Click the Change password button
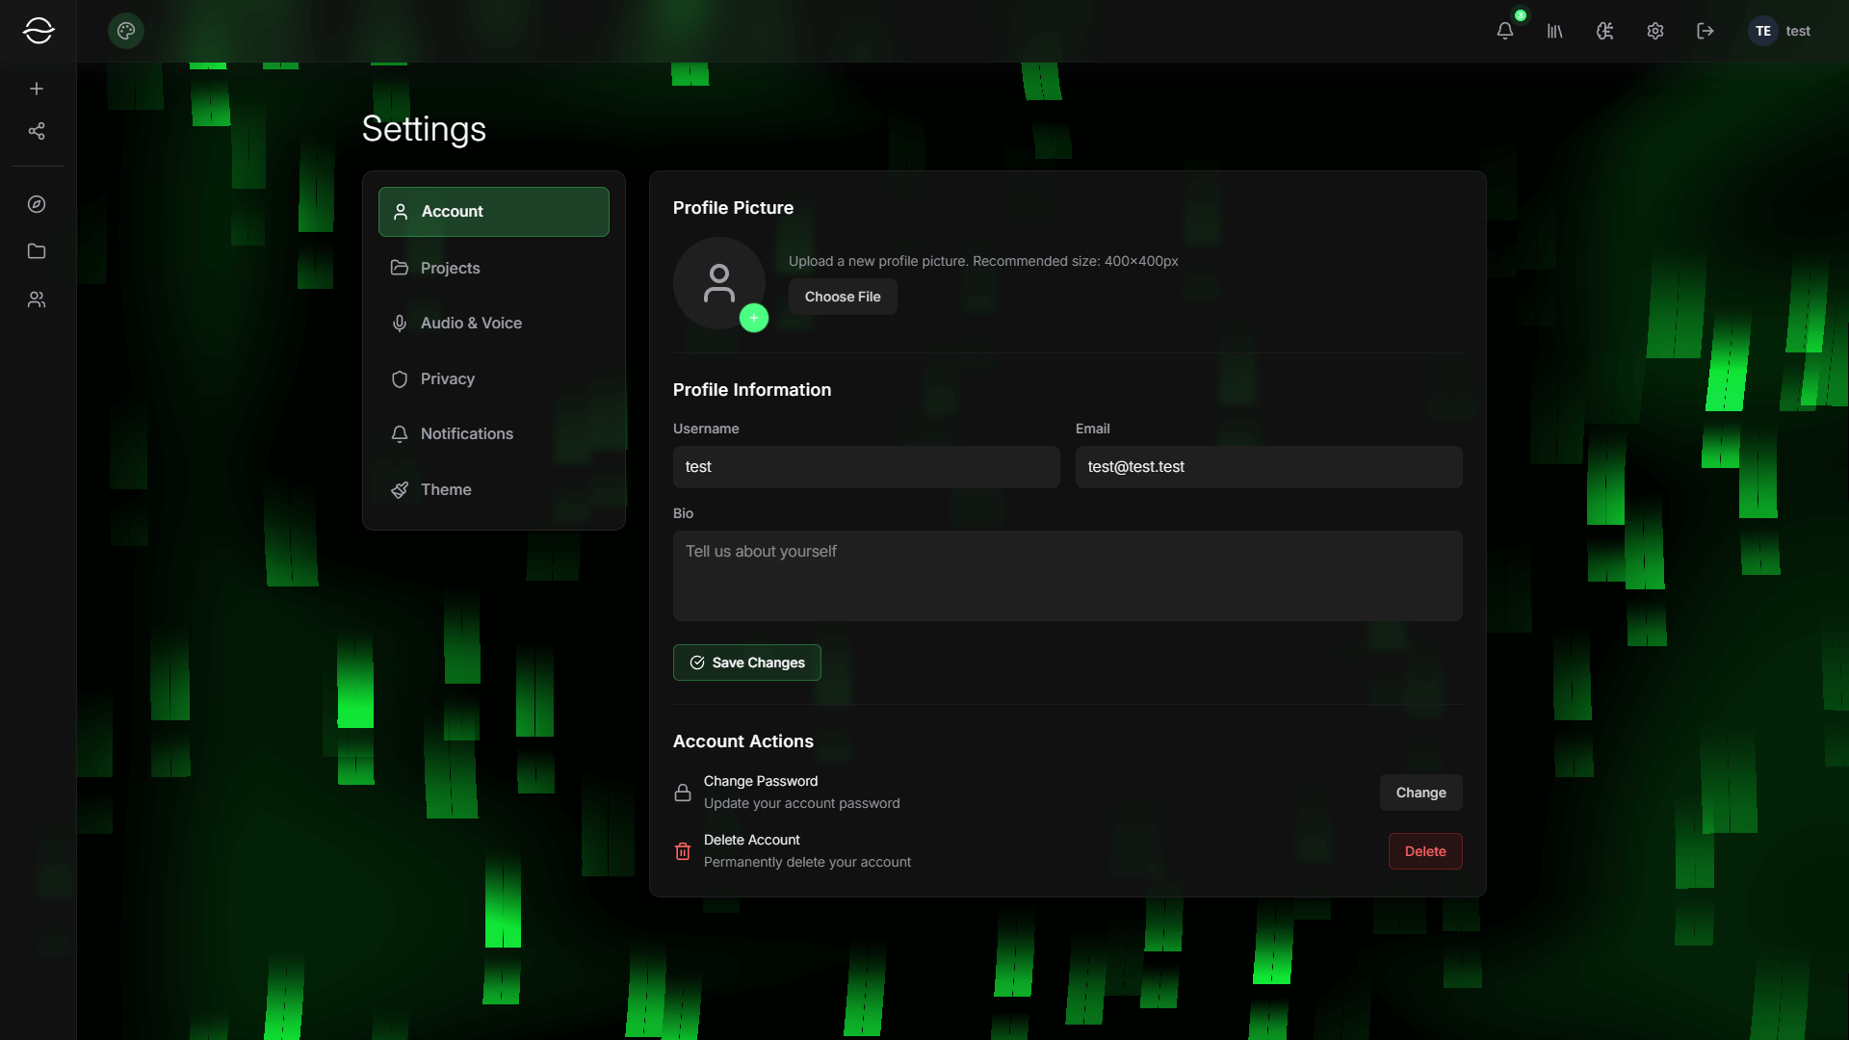Viewport: 1849px width, 1040px height. coord(1421,793)
